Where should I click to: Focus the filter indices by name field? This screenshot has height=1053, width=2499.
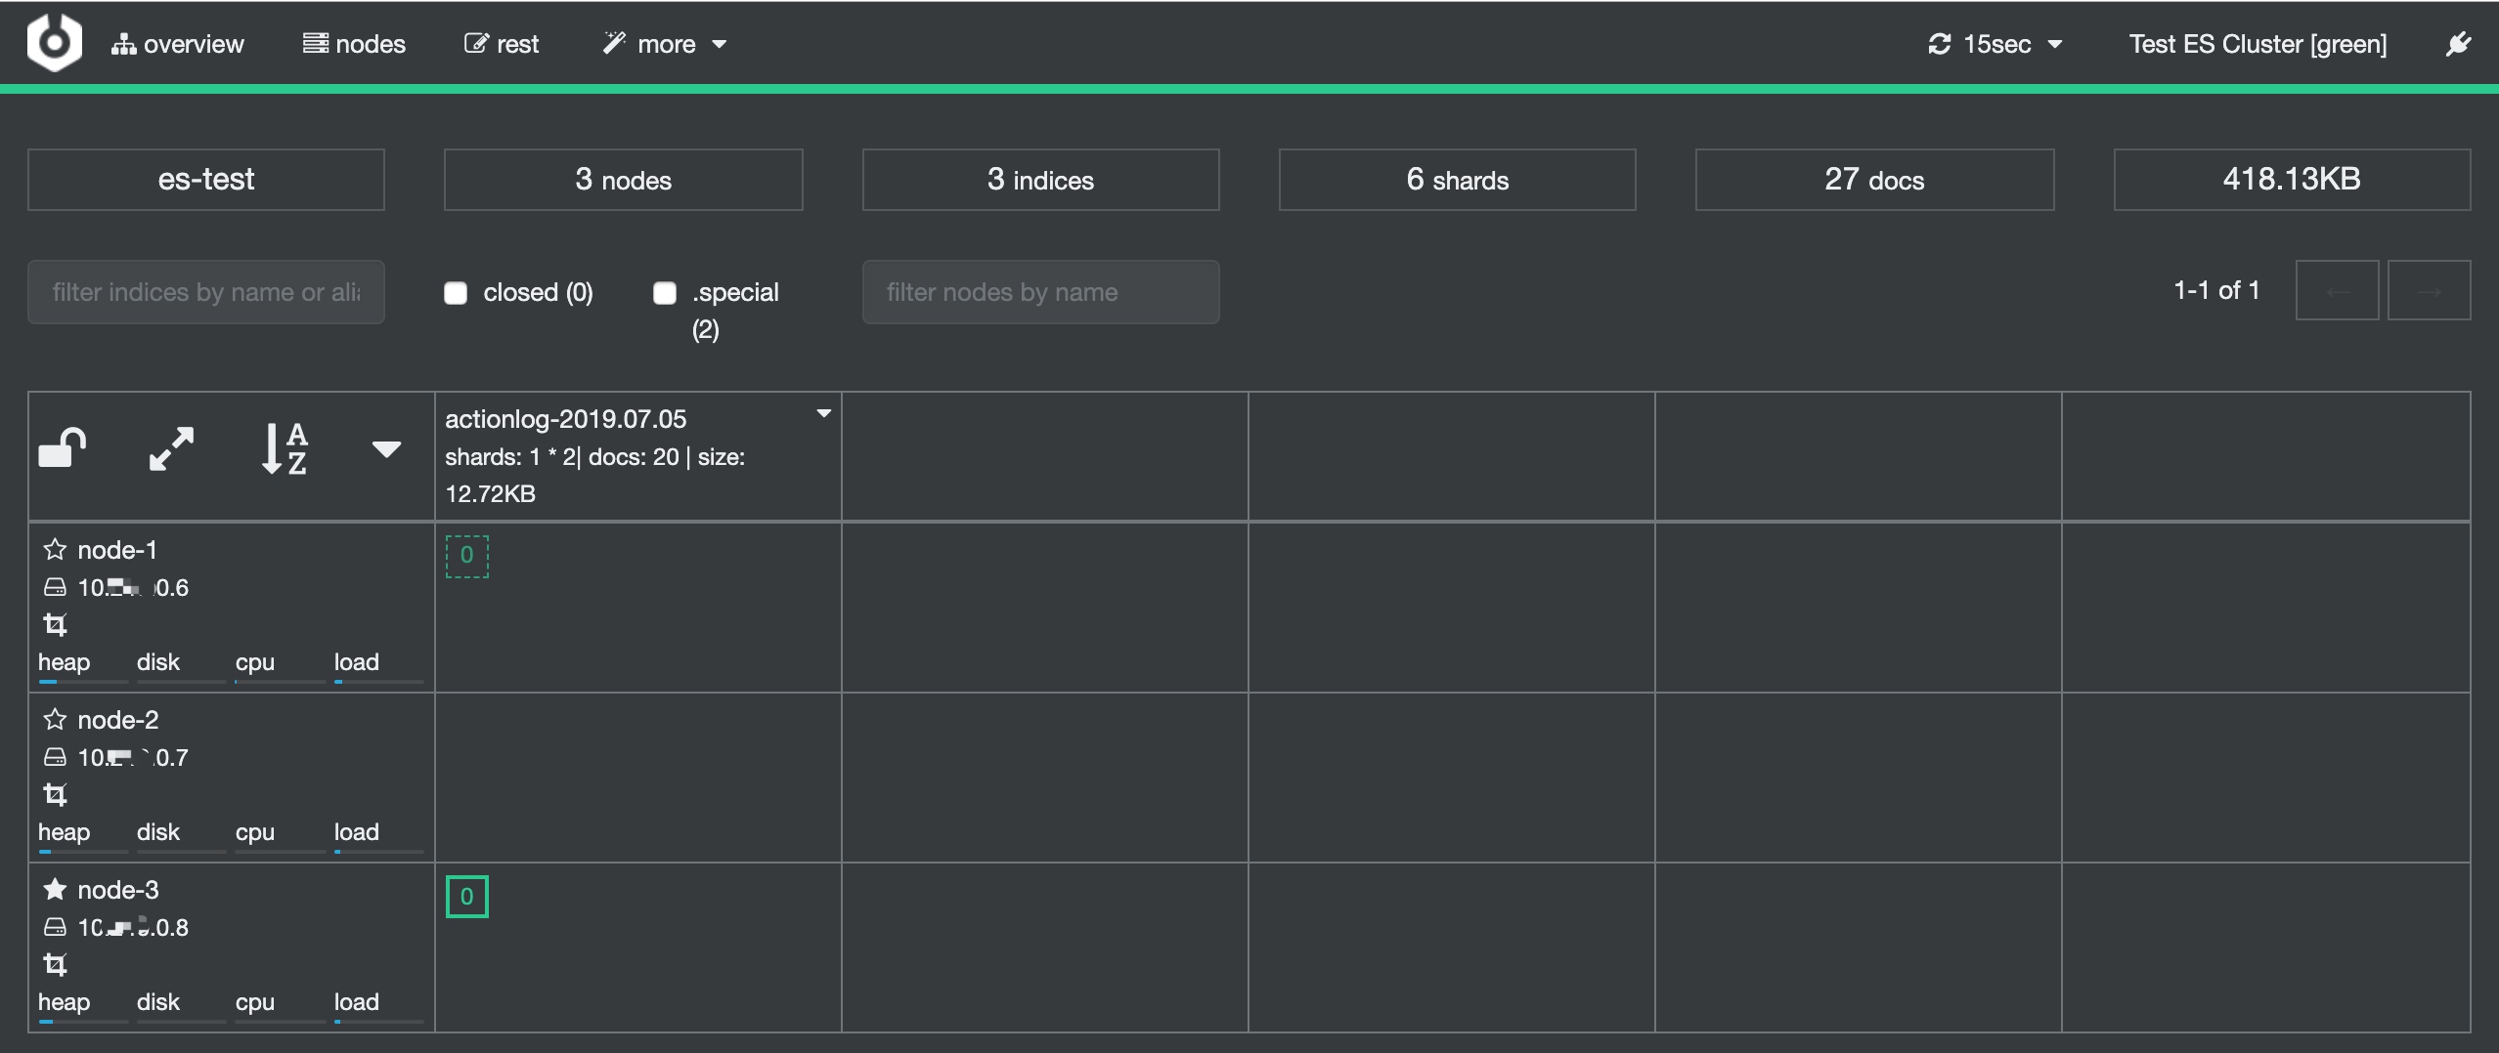(206, 291)
